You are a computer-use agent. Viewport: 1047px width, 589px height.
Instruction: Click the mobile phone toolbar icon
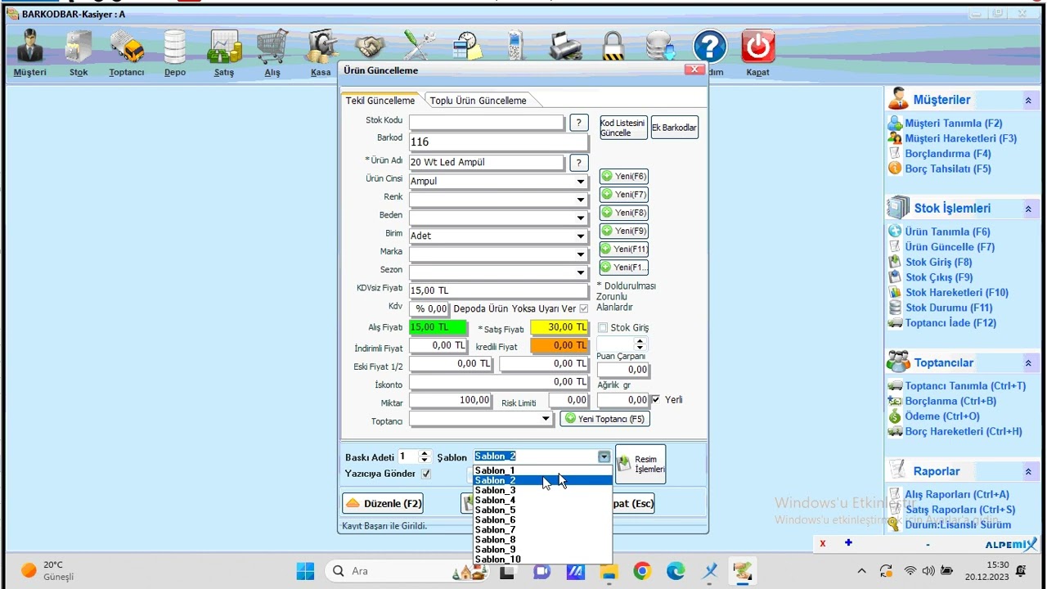coord(515,46)
